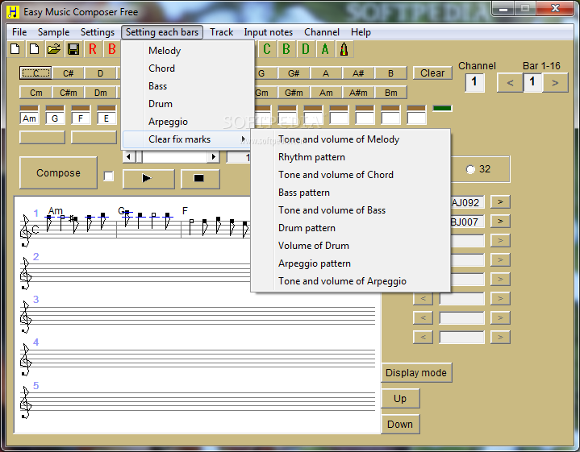Viewport: 580px width, 452px height.
Task: Select the C# chord button
Action: click(68, 73)
